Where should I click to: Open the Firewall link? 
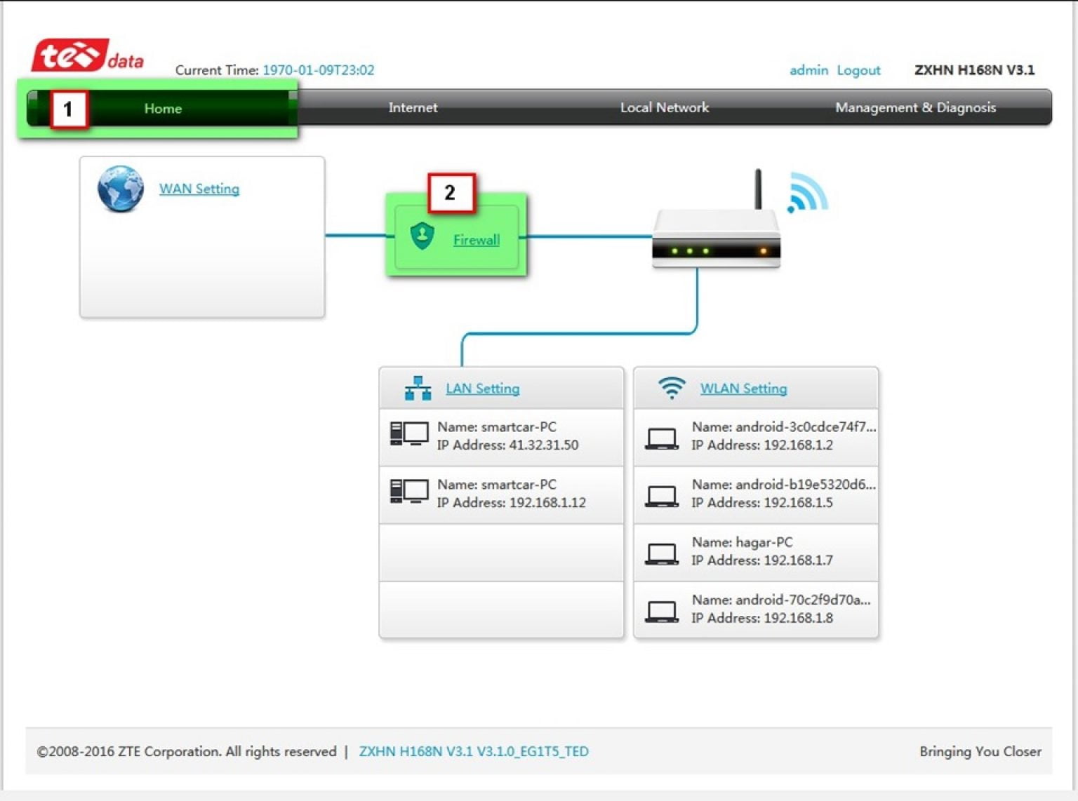click(477, 240)
